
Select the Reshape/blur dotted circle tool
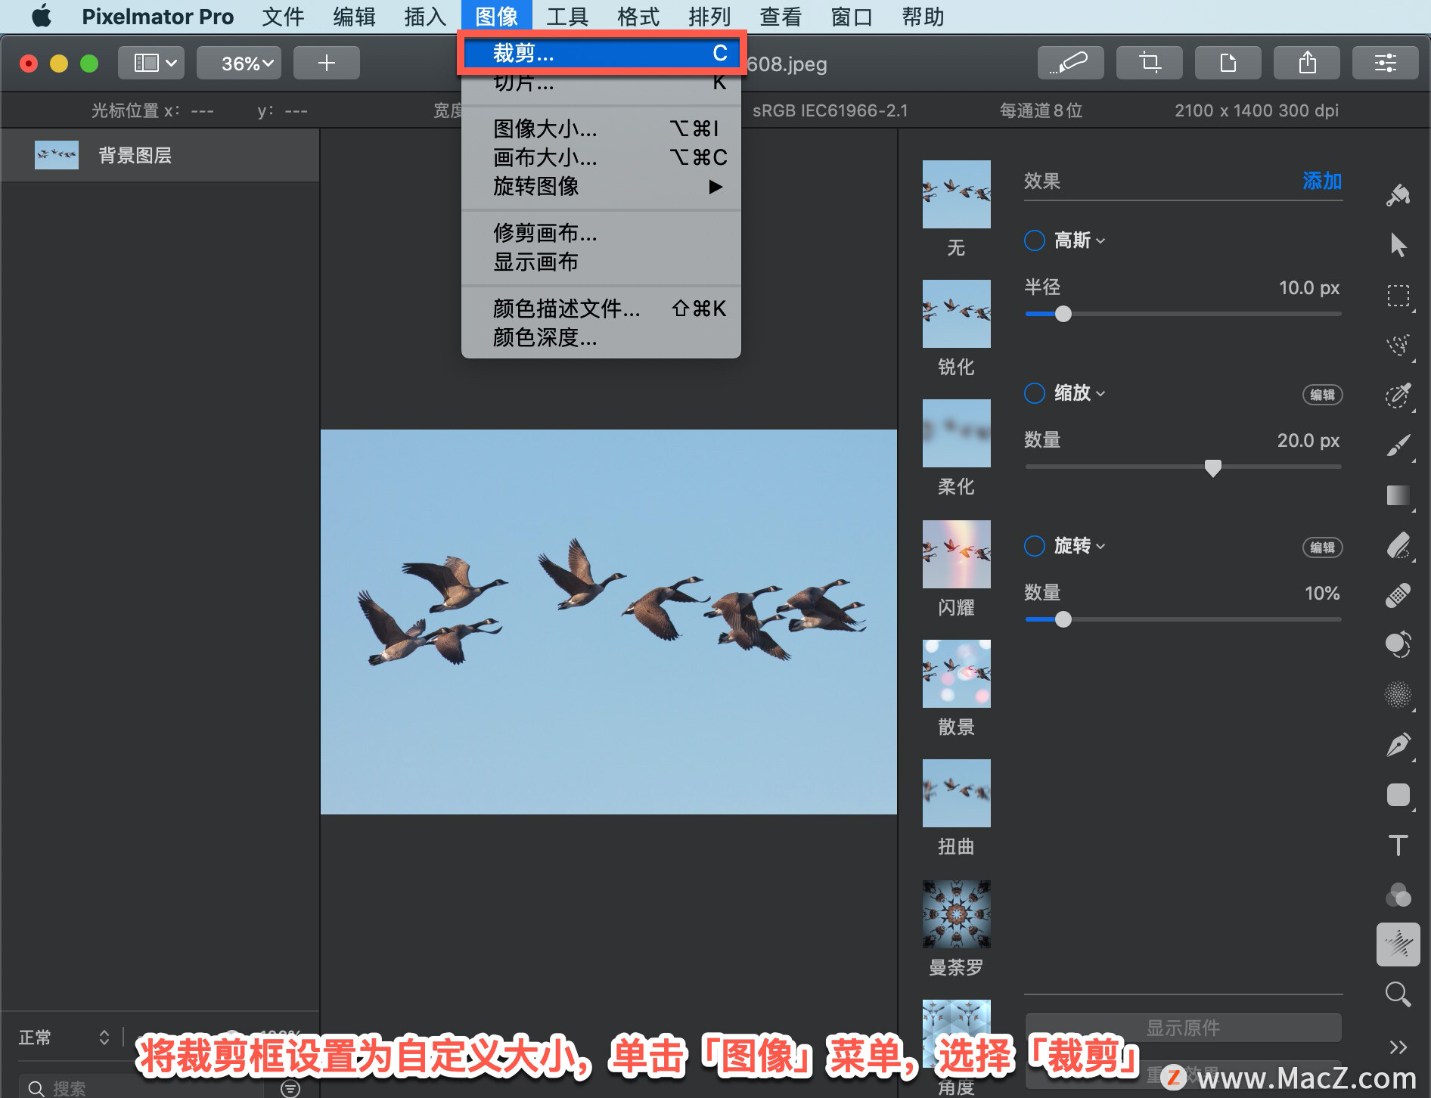[x=1398, y=695]
